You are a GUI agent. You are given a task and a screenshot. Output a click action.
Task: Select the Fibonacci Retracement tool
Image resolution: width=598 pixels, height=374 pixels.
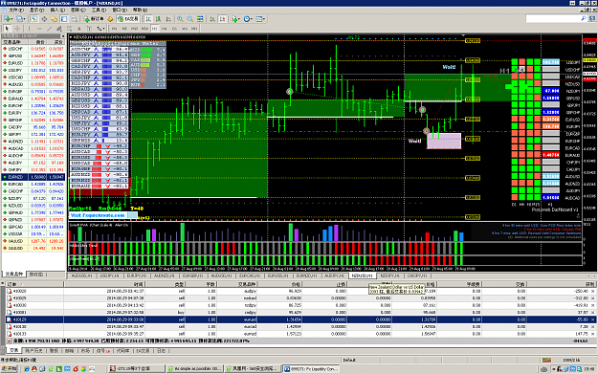tap(69, 29)
